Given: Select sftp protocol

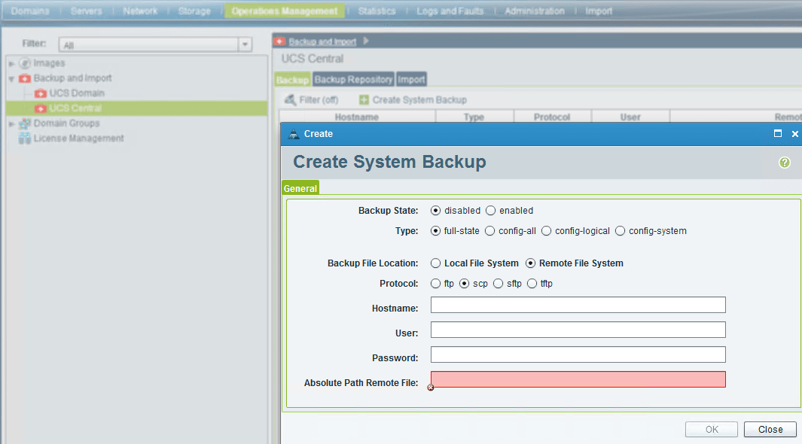Looking at the screenshot, I should pos(499,284).
